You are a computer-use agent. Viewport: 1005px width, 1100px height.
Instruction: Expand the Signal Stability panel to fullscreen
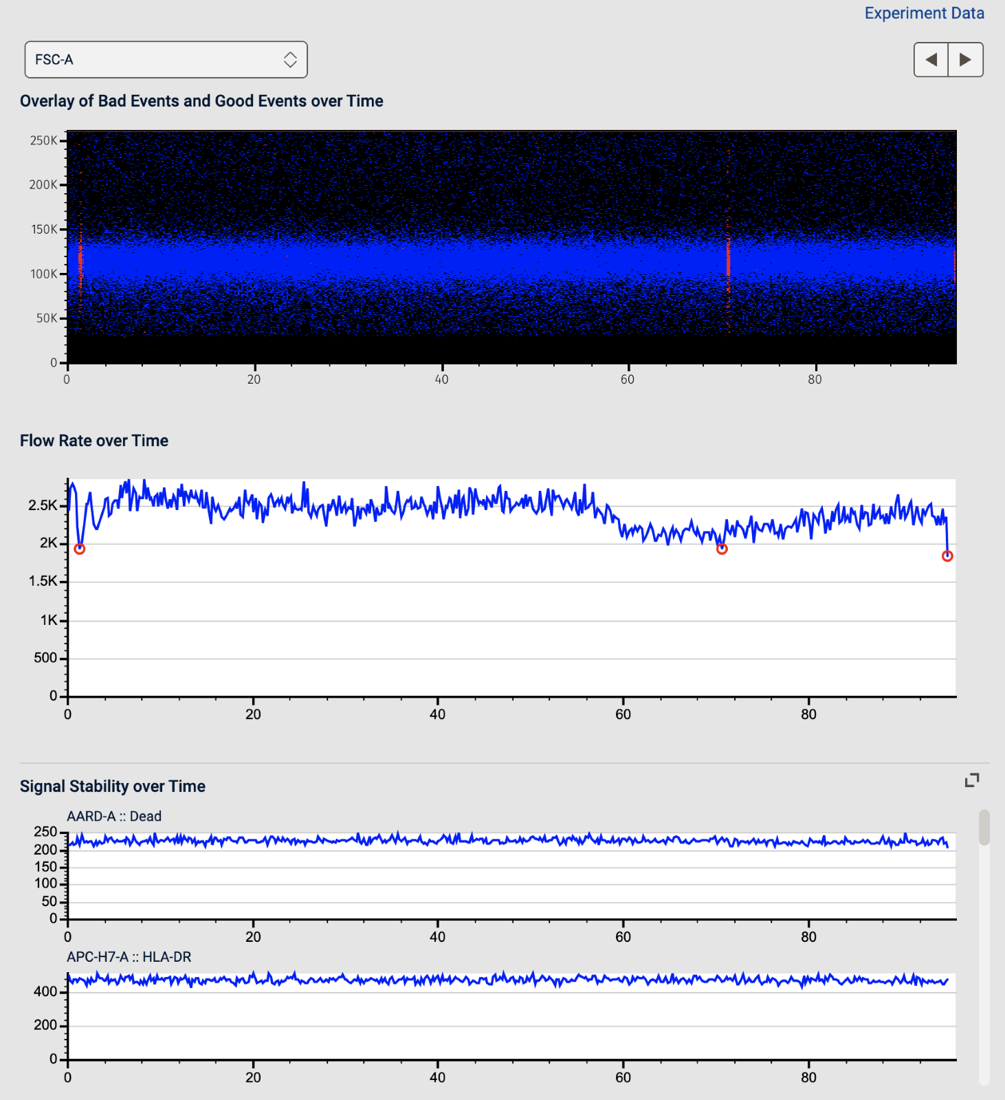[972, 780]
